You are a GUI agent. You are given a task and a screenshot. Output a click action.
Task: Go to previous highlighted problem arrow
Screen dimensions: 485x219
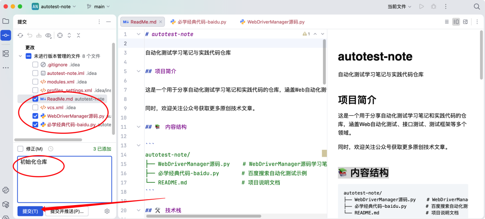click(315, 34)
